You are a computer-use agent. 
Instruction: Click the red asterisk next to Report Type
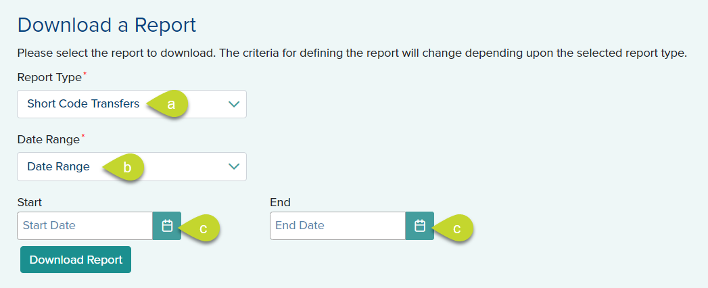(x=85, y=74)
